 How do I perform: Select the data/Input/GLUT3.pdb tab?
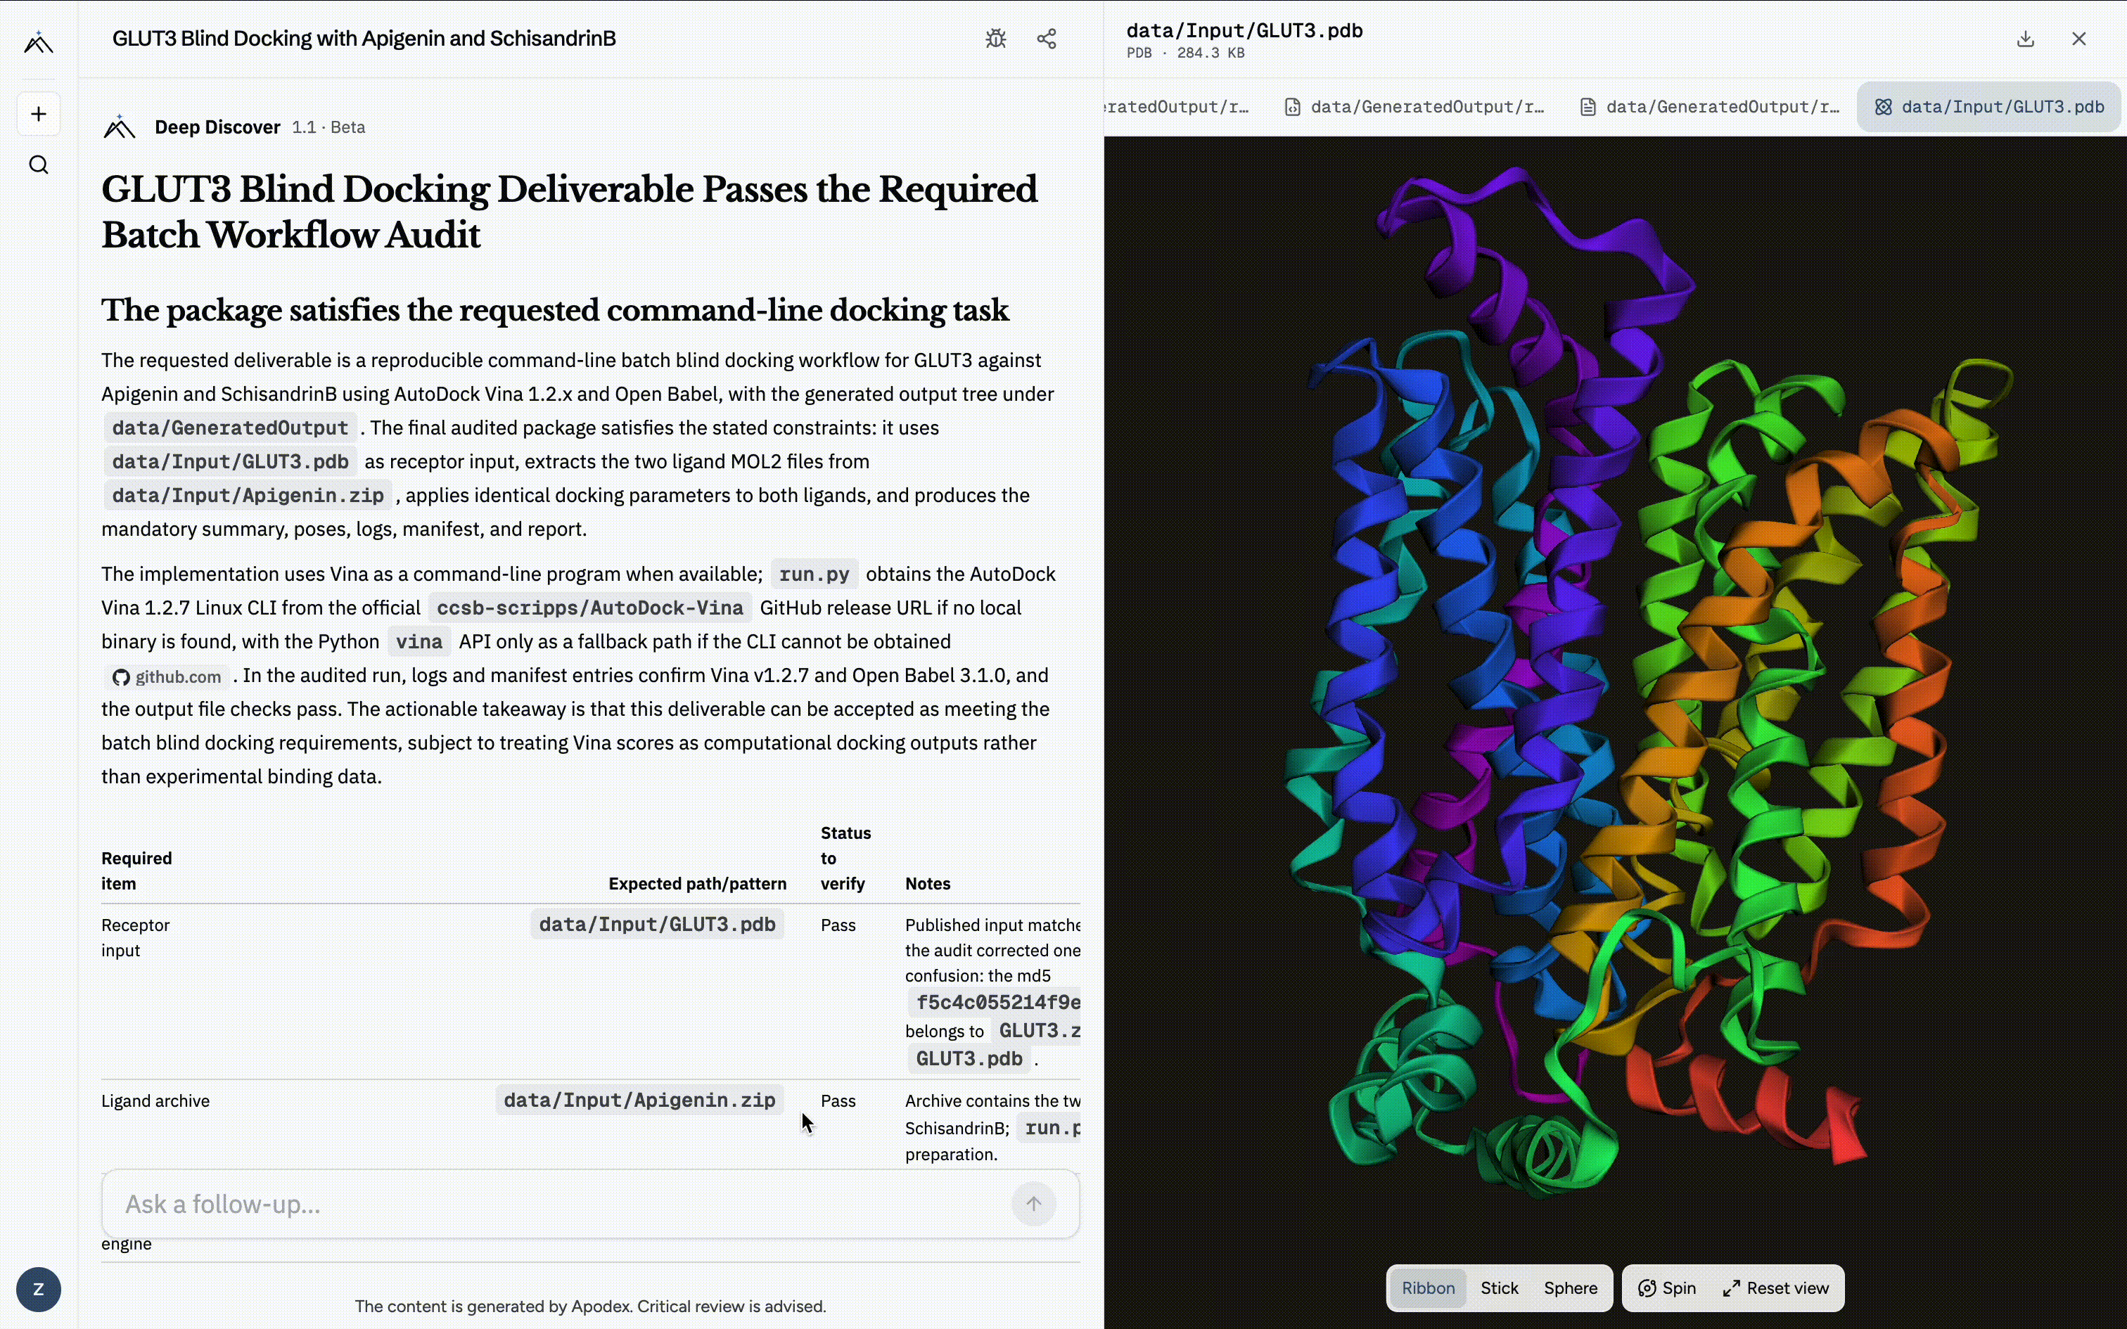pyautogui.click(x=1989, y=107)
